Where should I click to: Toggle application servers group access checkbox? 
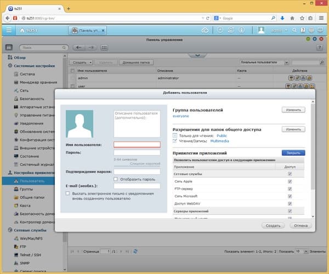coord(290,211)
